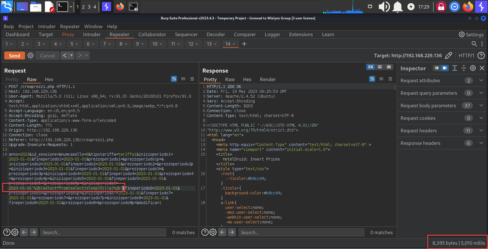
Task: Select side-by-side request/response layout
Action: pyautogui.click(x=371, y=67)
